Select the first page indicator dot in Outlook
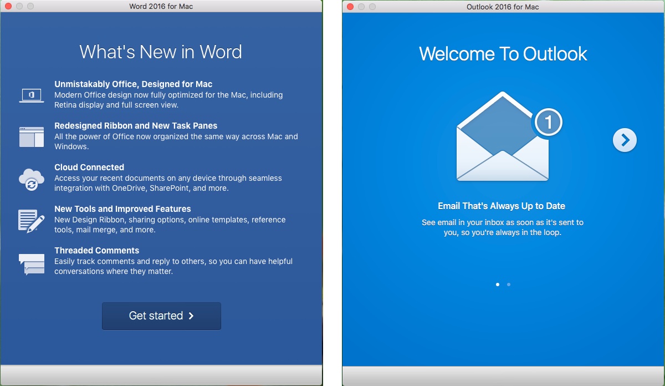The image size is (665, 386). coord(498,285)
